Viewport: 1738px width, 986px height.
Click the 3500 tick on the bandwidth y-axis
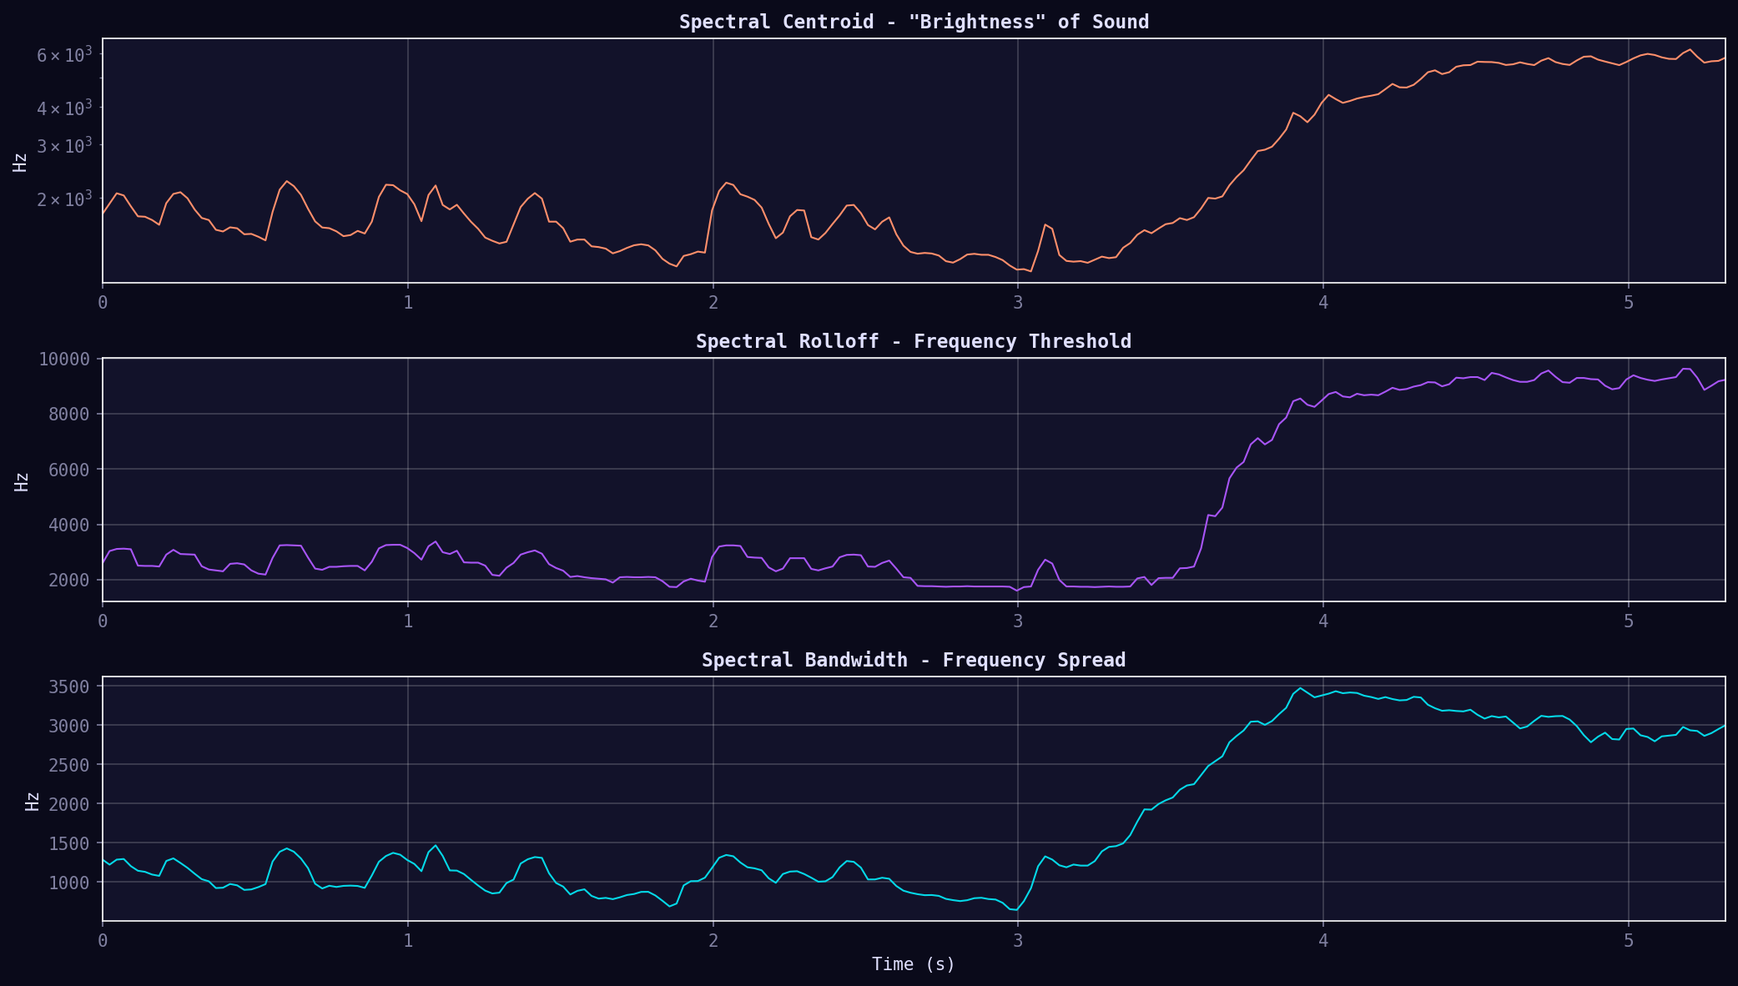[x=69, y=687]
